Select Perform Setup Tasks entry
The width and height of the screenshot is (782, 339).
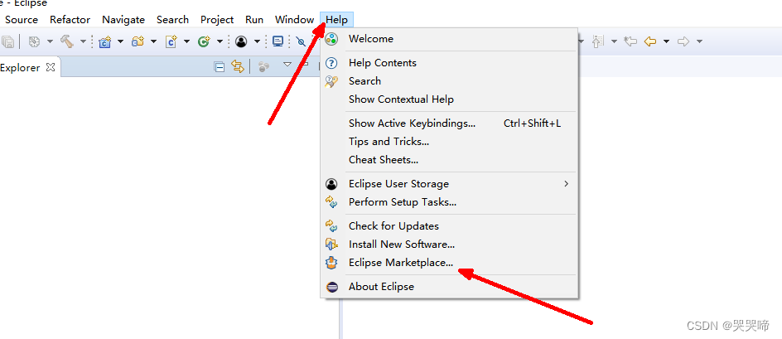449,202
